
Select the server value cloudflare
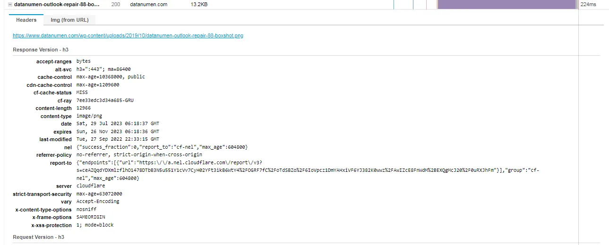point(91,186)
